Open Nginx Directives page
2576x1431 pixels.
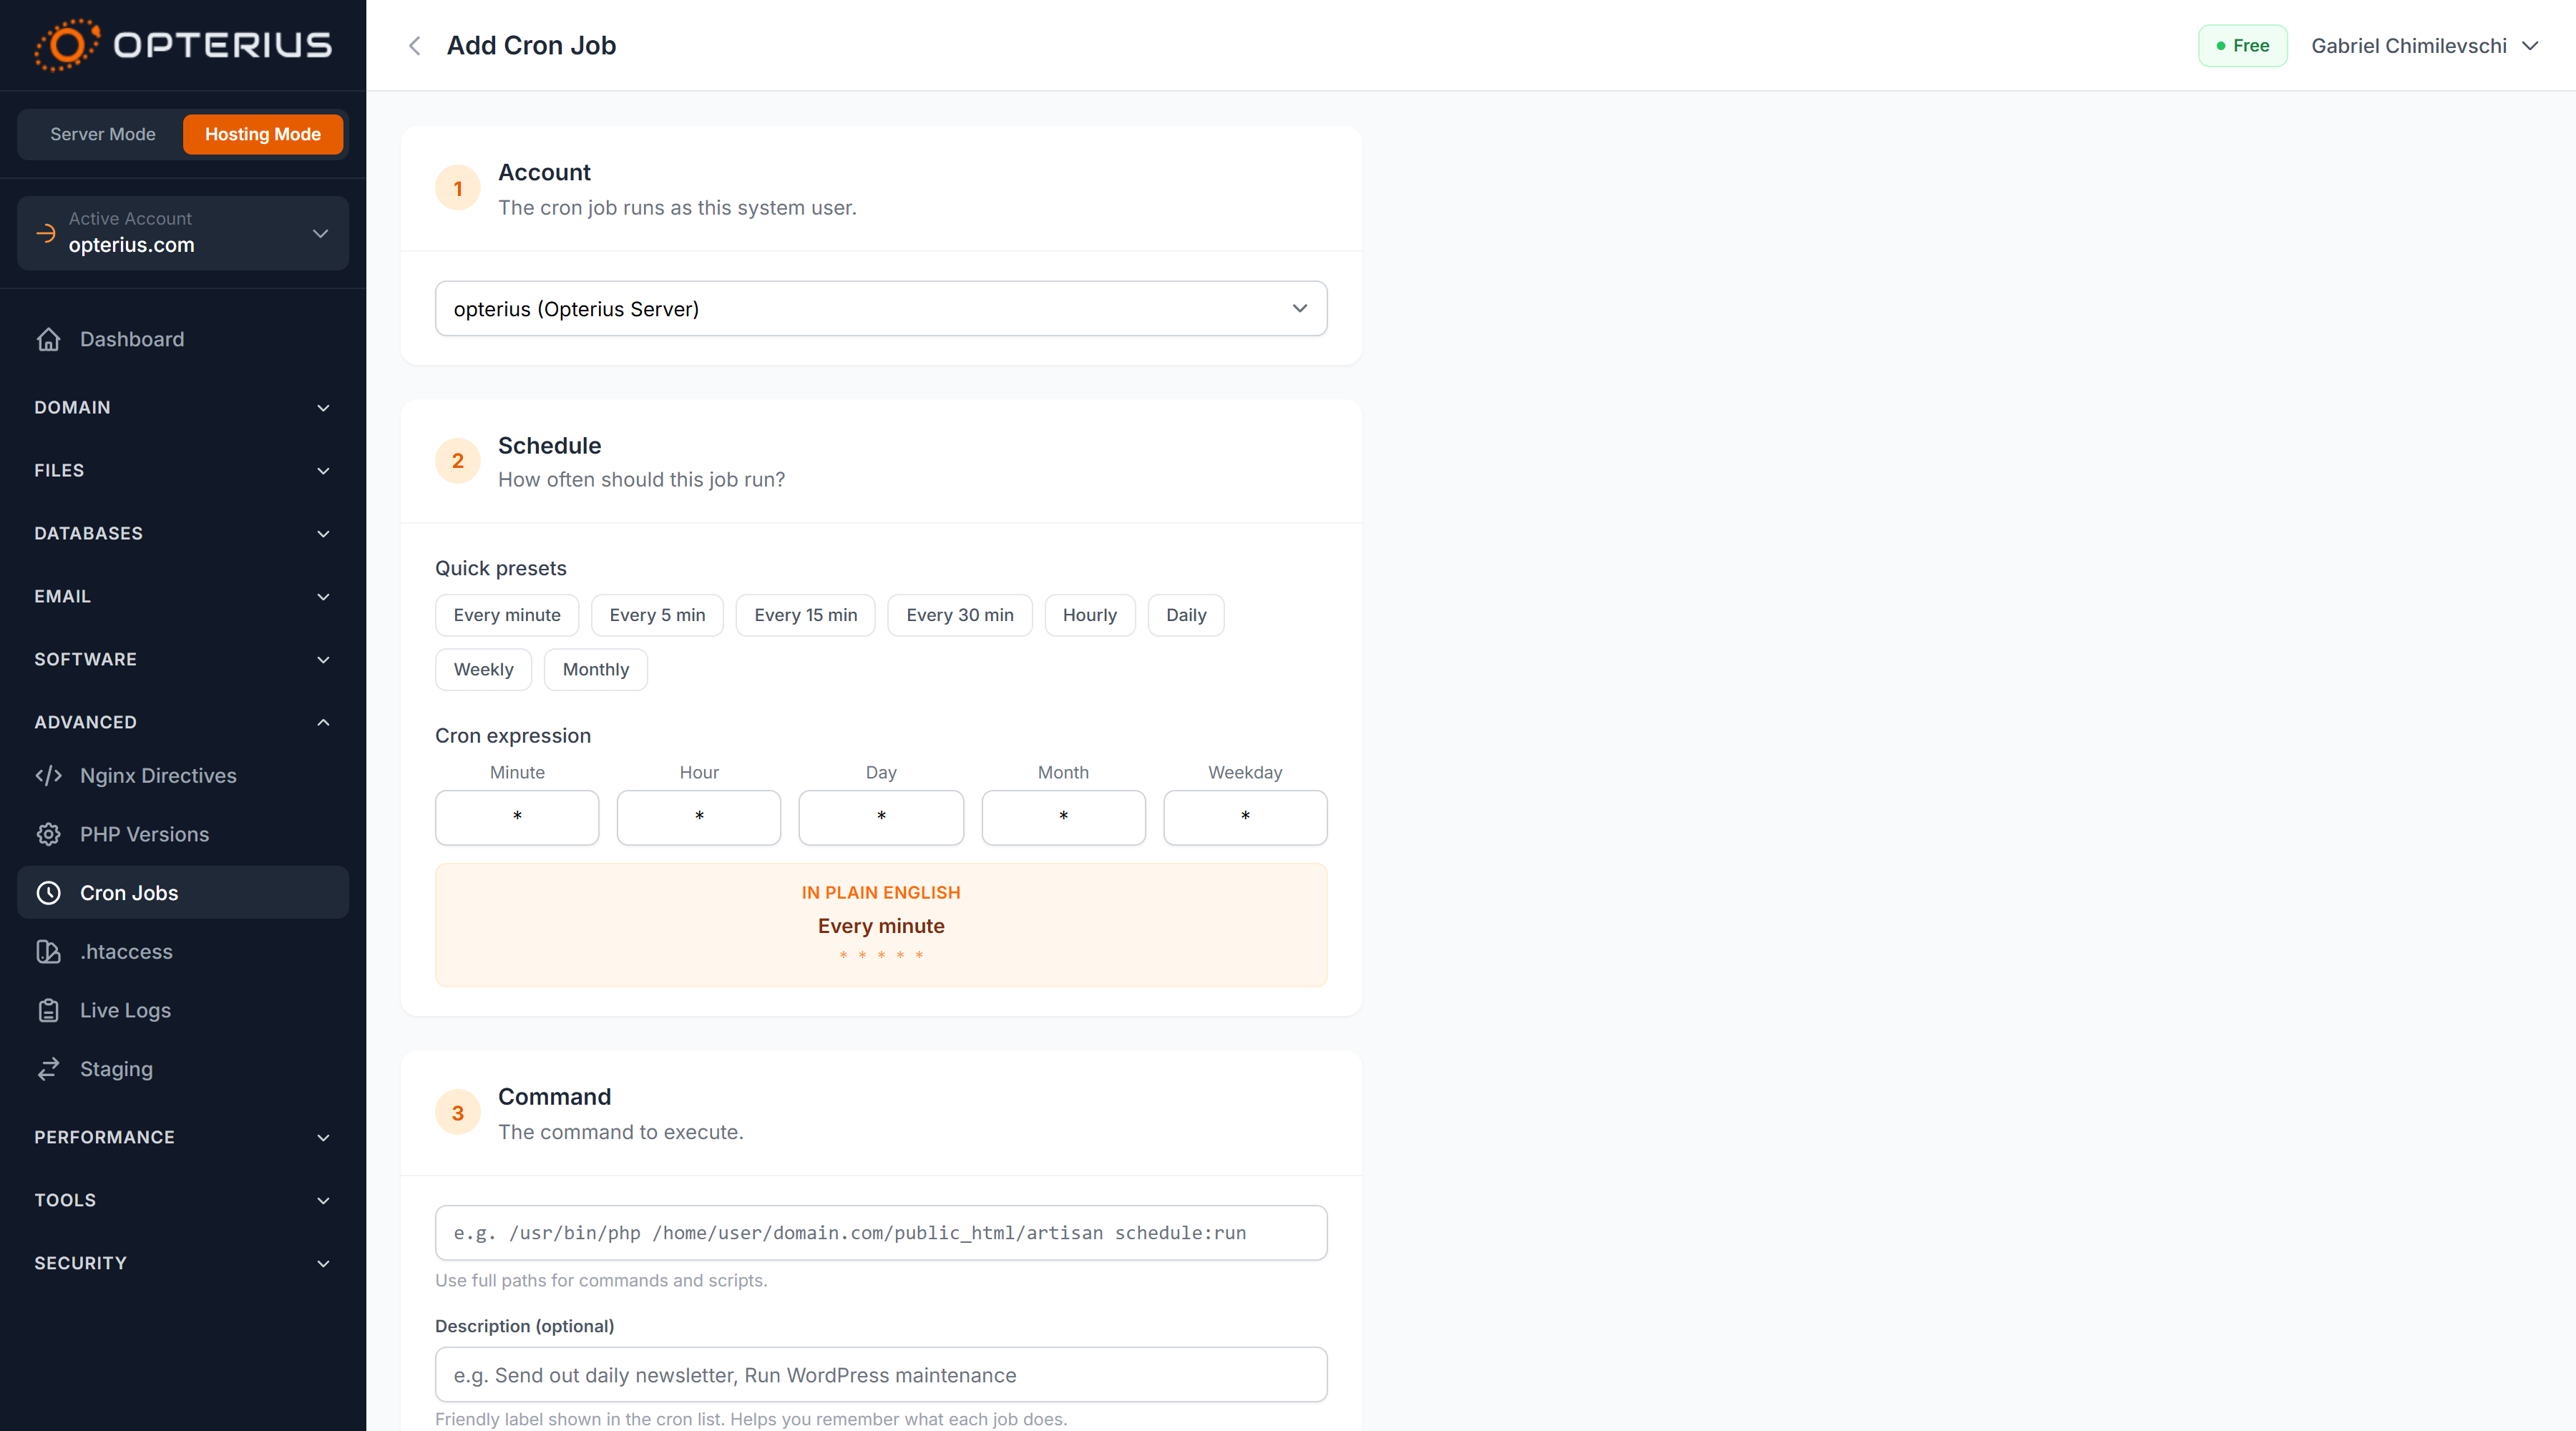(183, 776)
